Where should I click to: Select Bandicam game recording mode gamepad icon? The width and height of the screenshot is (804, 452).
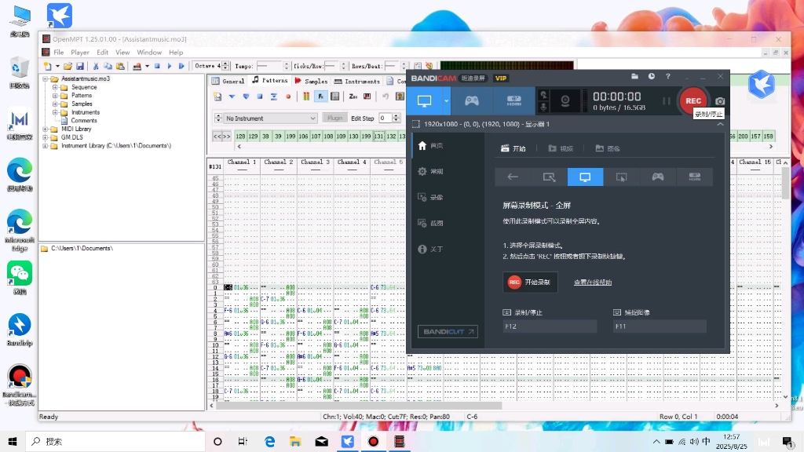(472, 101)
